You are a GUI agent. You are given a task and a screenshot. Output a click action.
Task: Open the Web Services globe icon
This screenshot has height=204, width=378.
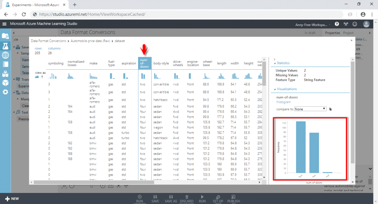[5, 55]
